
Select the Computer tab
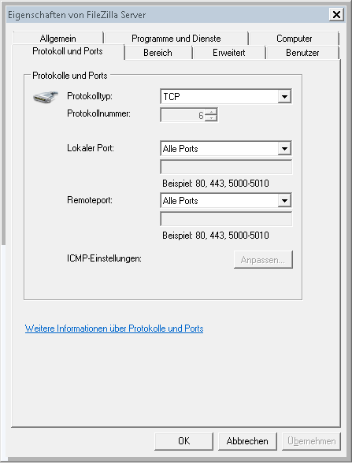(294, 39)
